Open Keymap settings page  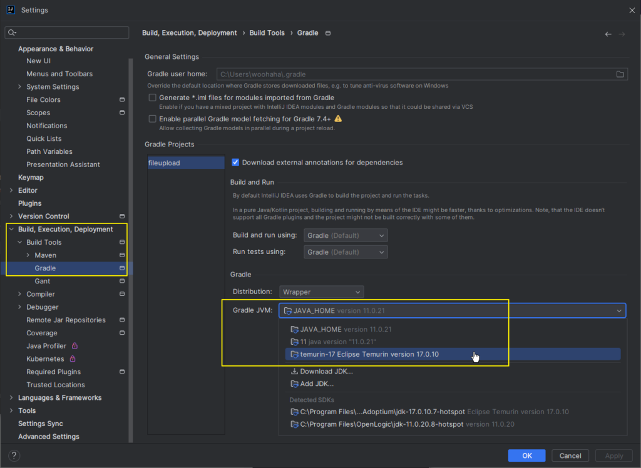pyautogui.click(x=31, y=178)
